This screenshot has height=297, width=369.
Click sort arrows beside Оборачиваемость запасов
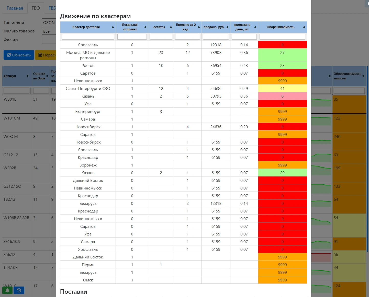(x=363, y=76)
